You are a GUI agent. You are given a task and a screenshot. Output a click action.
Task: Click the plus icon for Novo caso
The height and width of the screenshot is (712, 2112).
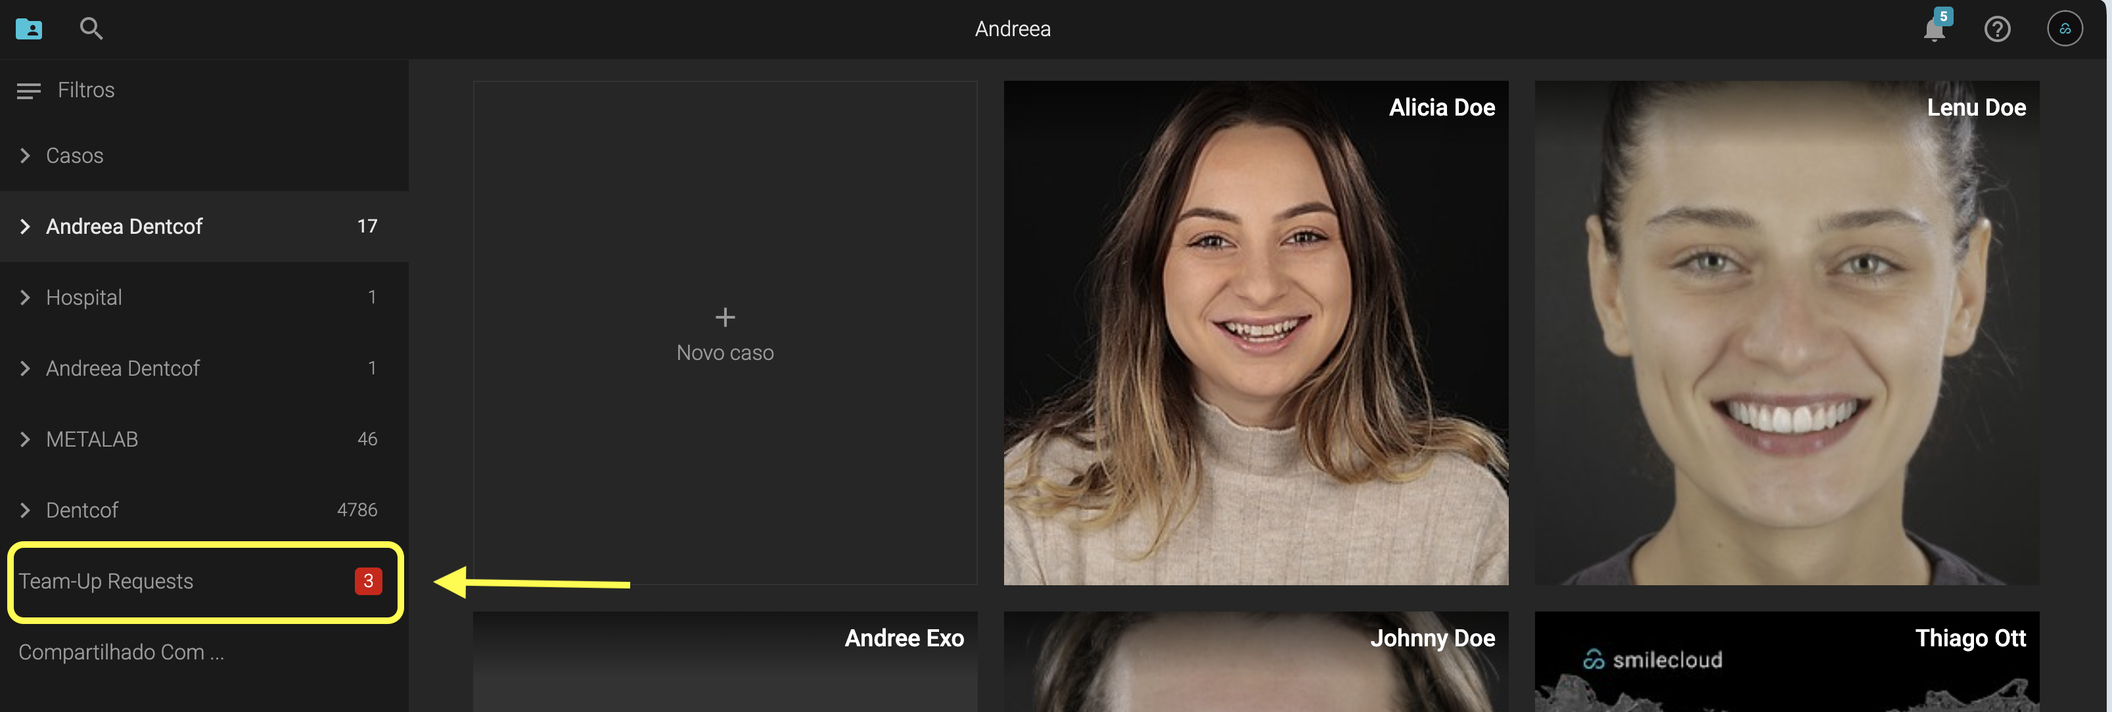725,317
